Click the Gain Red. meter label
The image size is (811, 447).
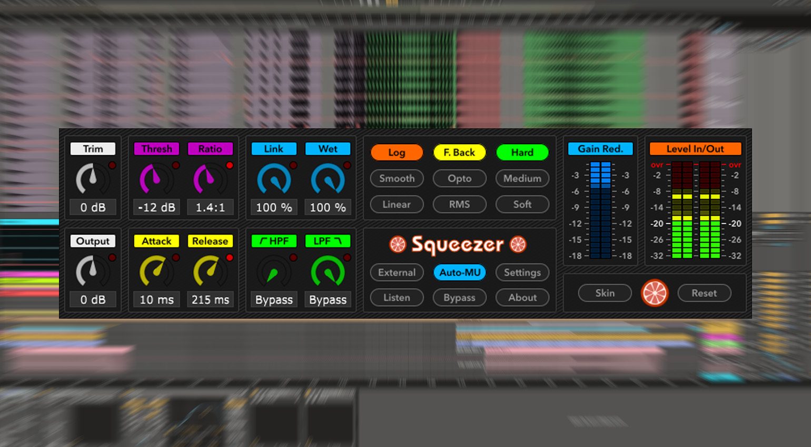click(600, 149)
